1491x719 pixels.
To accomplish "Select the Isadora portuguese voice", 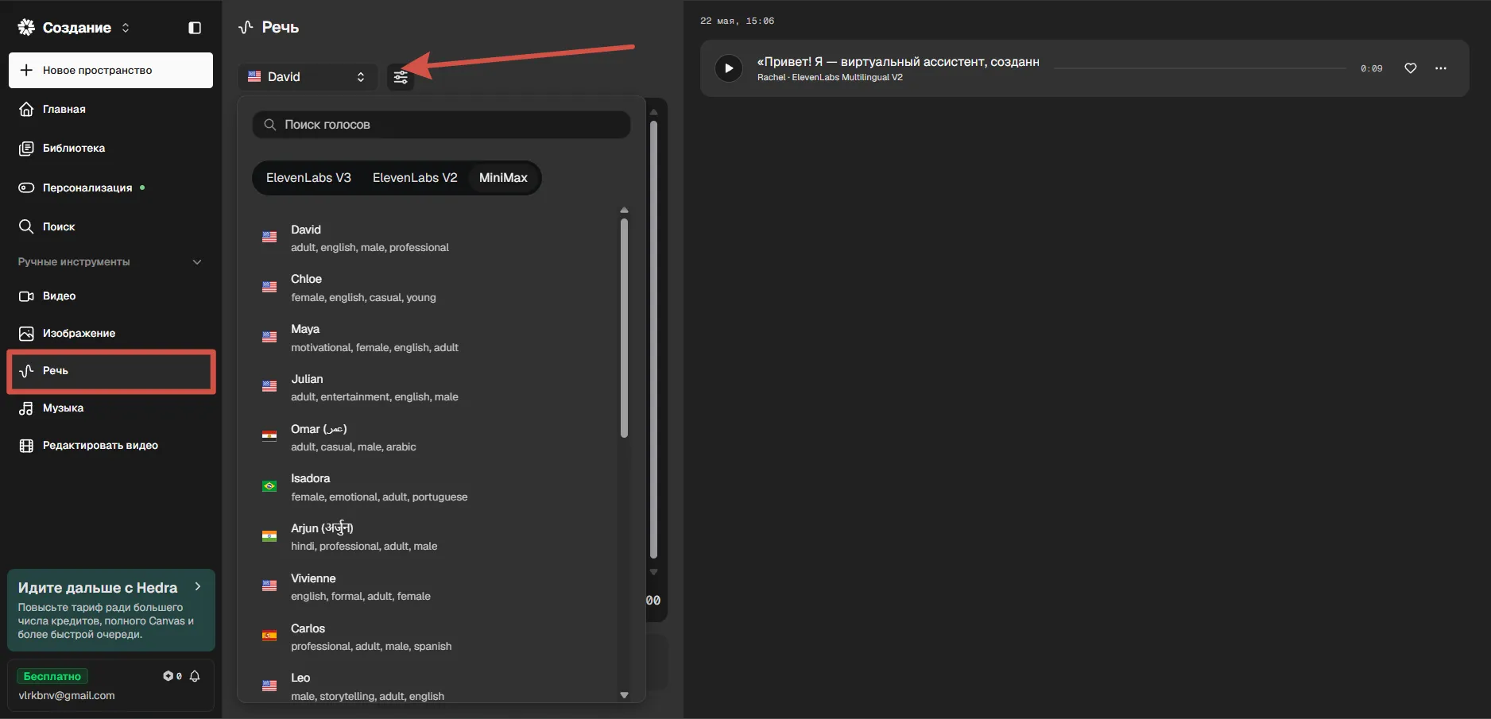I will (x=433, y=487).
